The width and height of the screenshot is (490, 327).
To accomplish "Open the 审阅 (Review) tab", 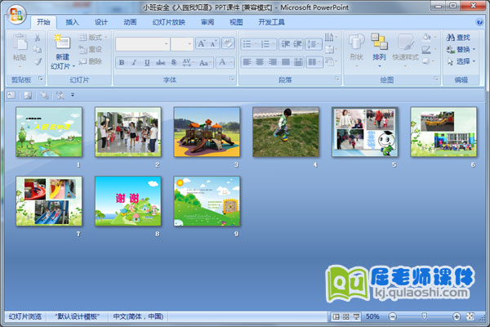I will pyautogui.click(x=207, y=22).
